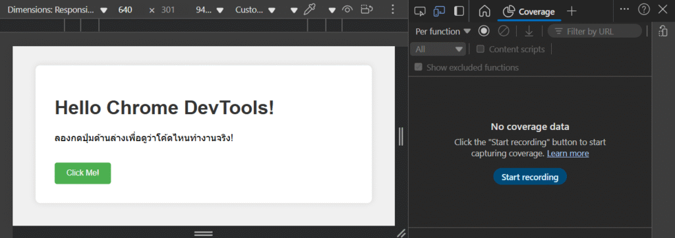Image resolution: width=675 pixels, height=238 pixels.
Task: Open dropdown arrow next to eyedropper
Action: 332,10
